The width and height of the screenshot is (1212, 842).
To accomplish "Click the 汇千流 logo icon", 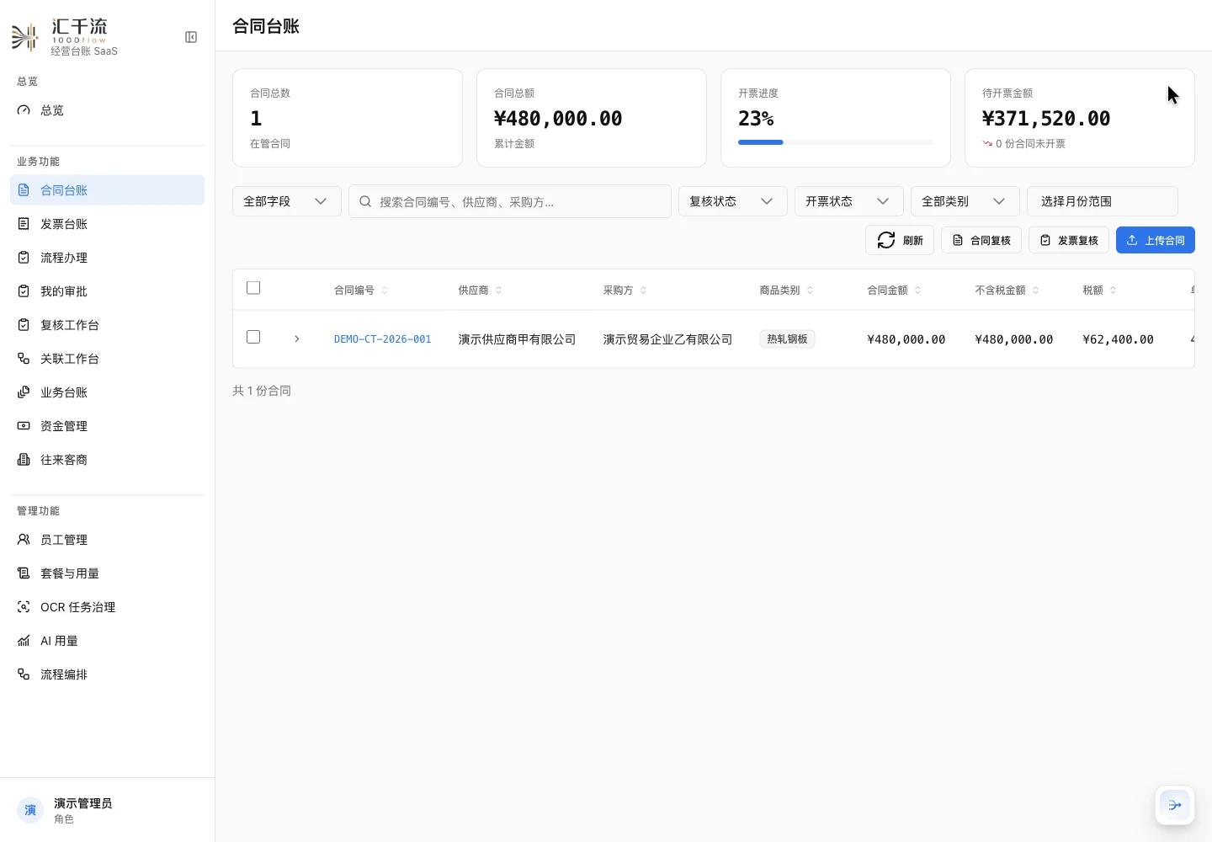I will 24,38.
